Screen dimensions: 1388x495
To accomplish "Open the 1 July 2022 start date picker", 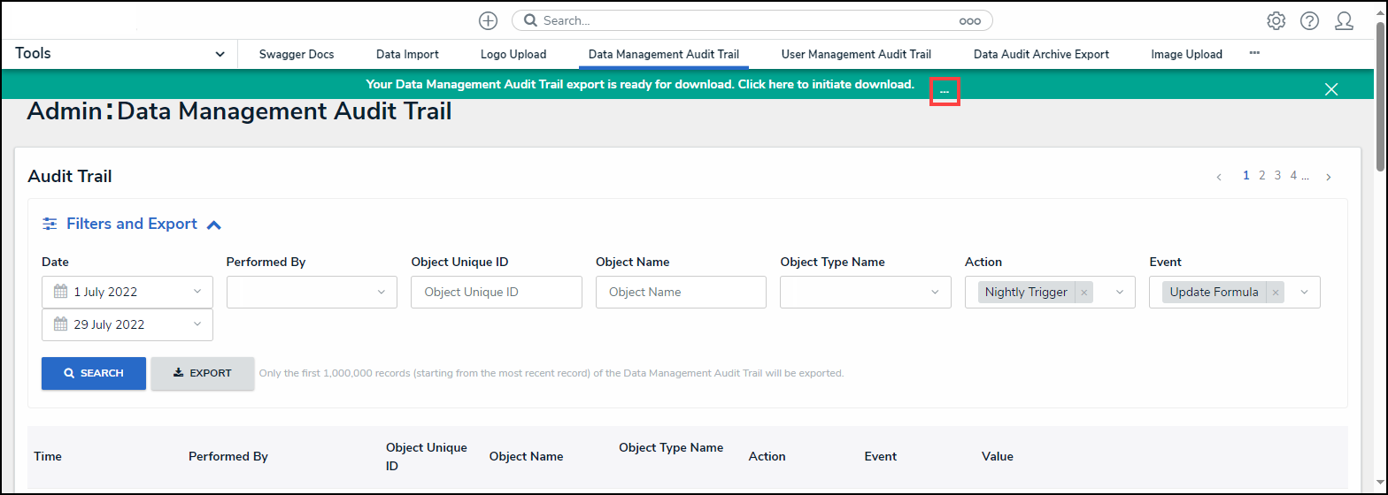I will pos(127,293).
